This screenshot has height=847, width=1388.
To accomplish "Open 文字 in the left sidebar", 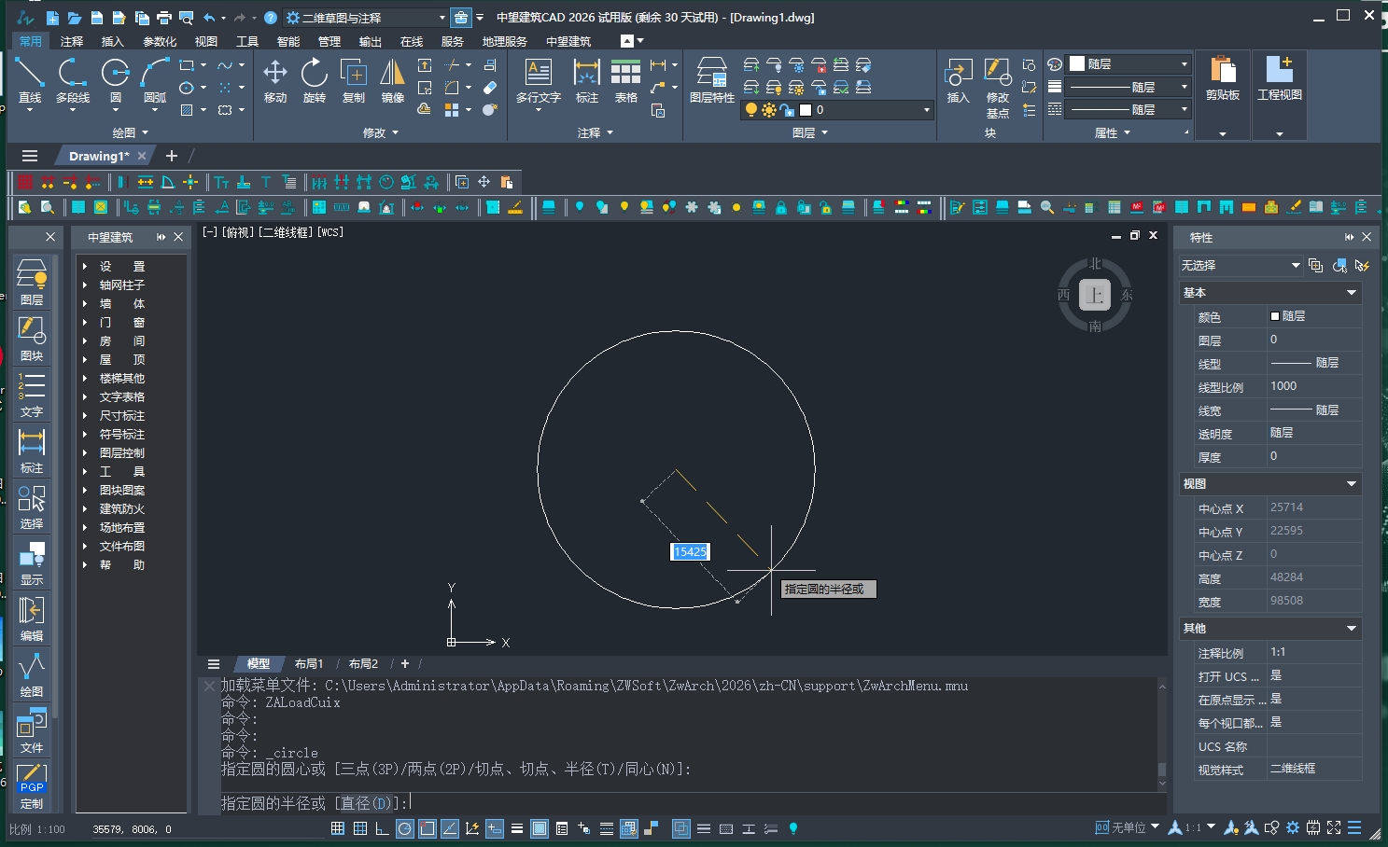I will click(32, 394).
